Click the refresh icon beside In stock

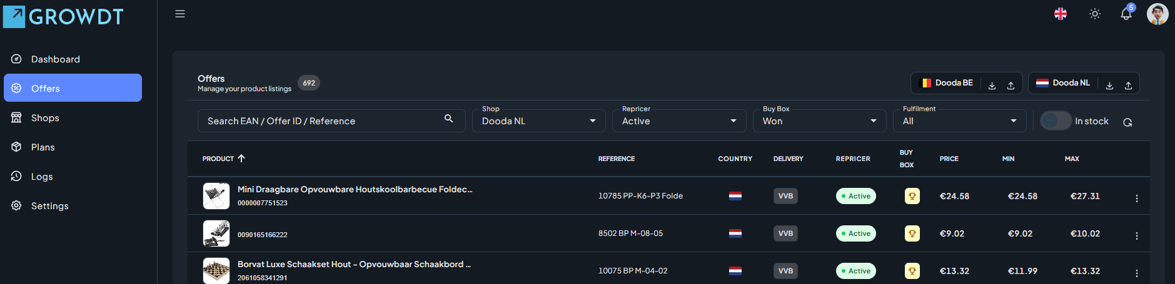click(x=1127, y=122)
